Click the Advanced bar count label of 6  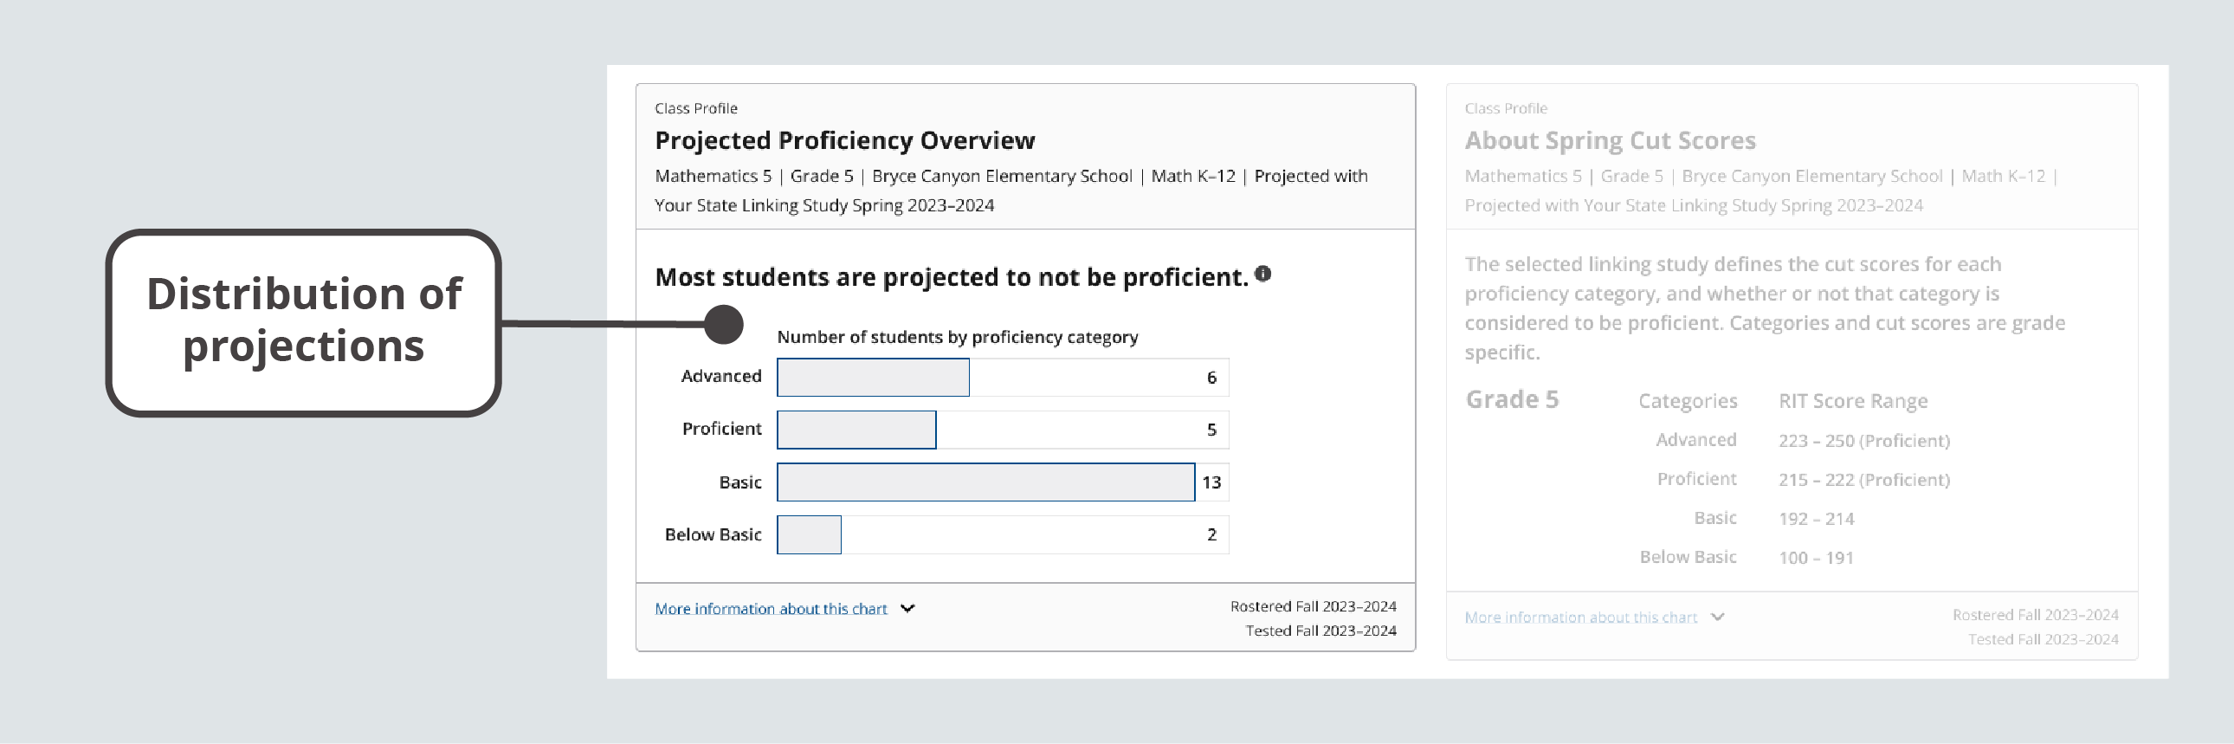click(1212, 378)
